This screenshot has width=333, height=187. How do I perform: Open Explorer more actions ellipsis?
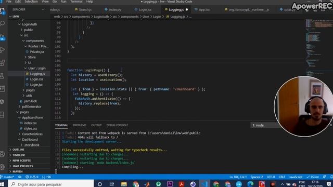(44, 9)
